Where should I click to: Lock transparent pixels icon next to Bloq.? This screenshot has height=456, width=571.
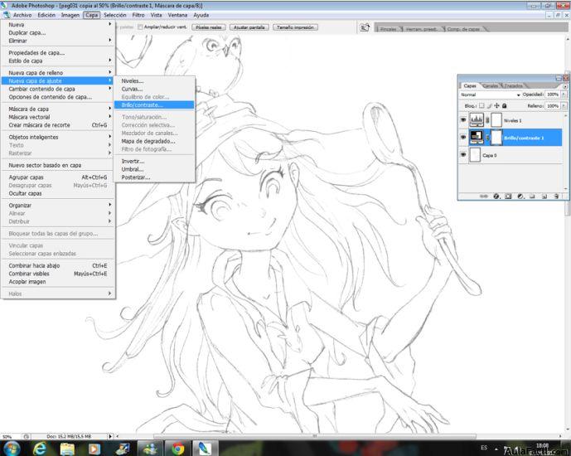[x=481, y=105]
